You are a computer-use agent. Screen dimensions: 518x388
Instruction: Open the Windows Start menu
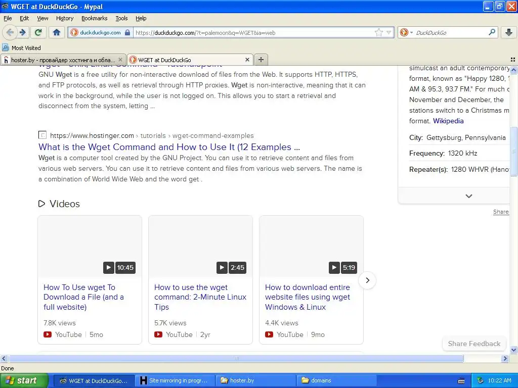coord(24,380)
